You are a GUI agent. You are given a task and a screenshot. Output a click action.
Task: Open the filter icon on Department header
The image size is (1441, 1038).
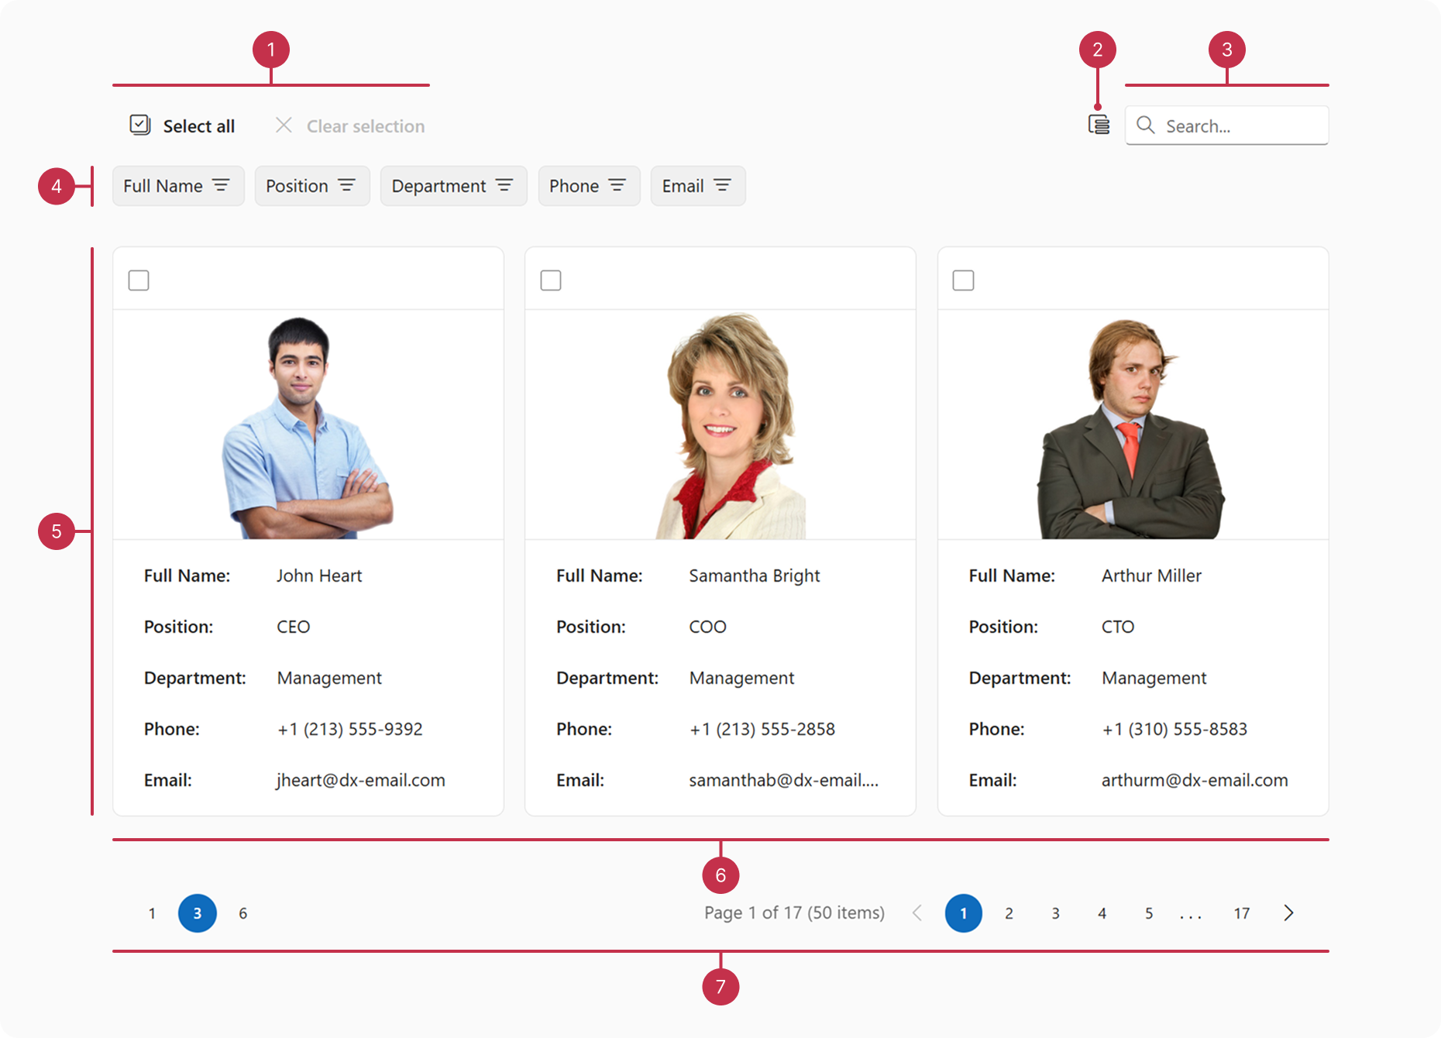pos(504,185)
